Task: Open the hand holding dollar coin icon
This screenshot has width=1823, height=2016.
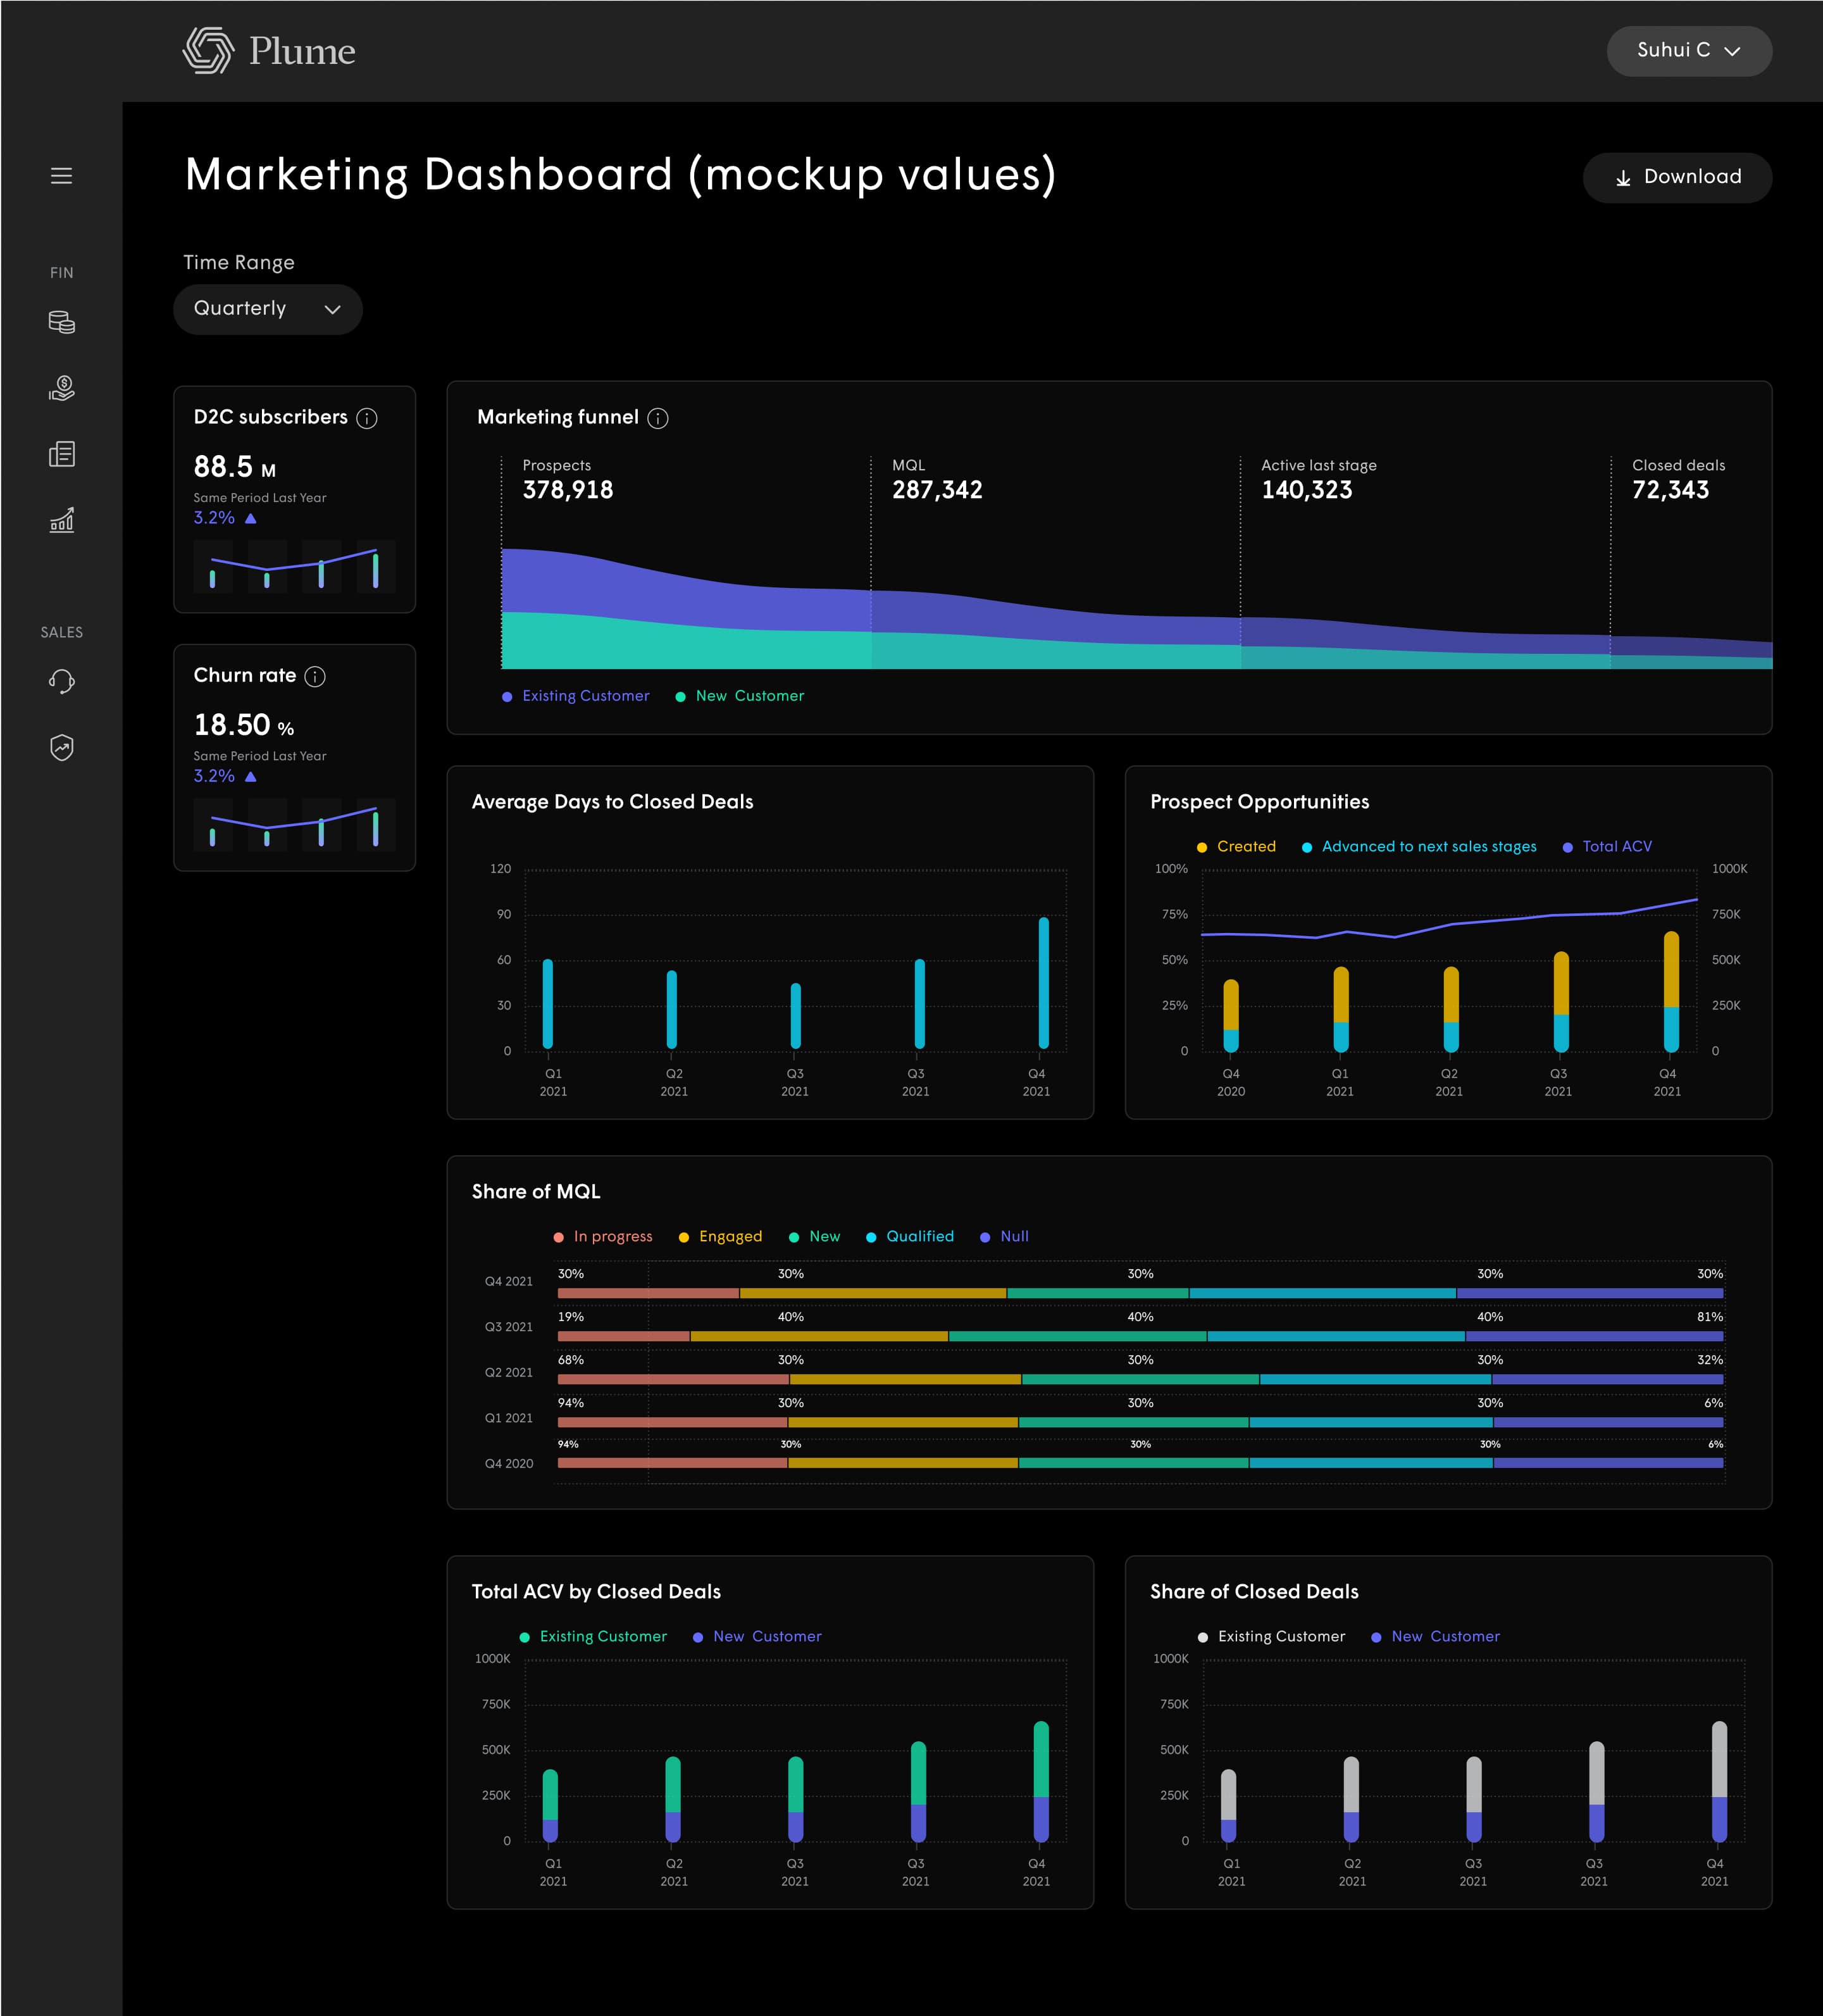Action: click(x=61, y=388)
